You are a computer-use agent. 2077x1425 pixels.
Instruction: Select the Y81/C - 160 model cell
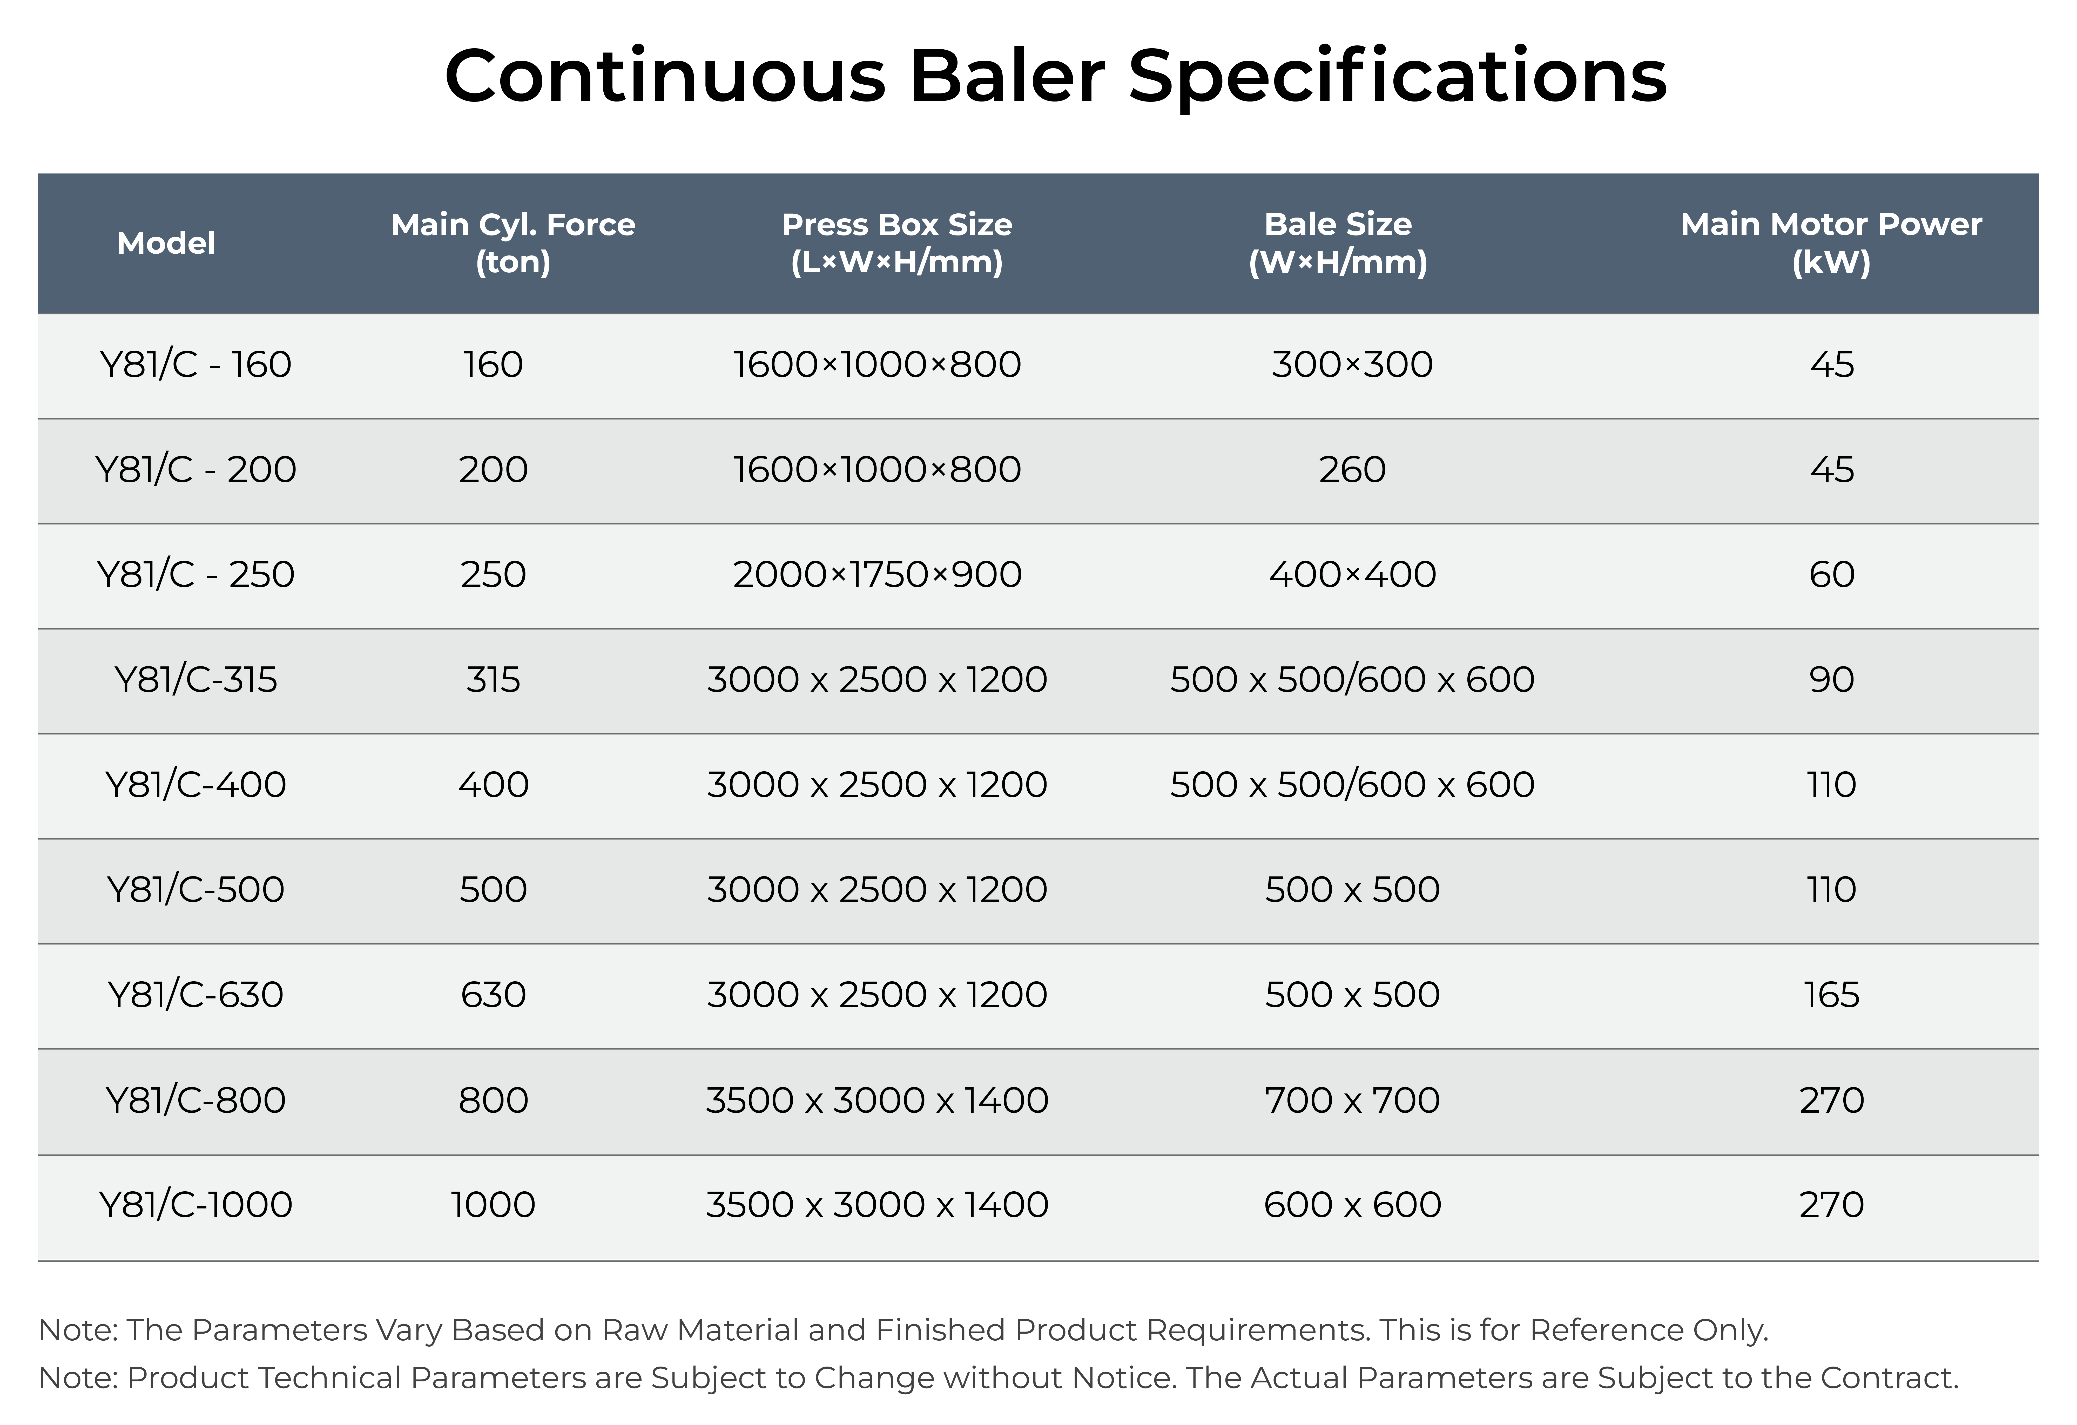click(196, 364)
